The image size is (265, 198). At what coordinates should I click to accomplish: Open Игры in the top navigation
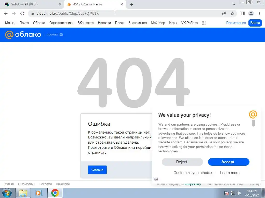click(x=173, y=23)
